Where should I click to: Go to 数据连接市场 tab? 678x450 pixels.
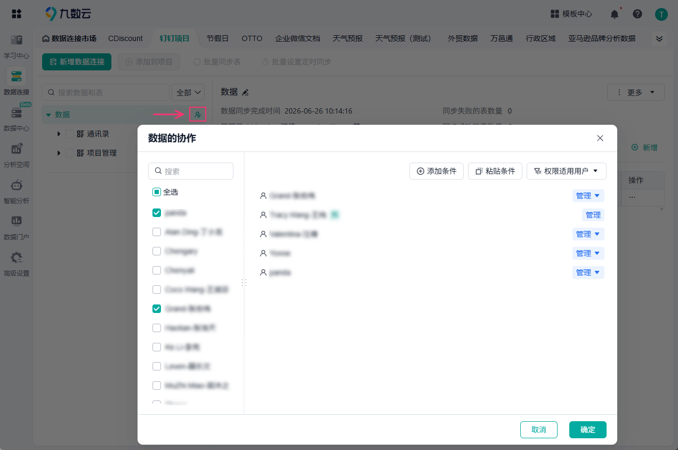click(x=69, y=38)
